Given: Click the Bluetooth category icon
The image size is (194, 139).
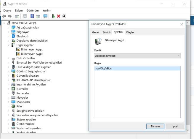Looking at the screenshot, I should (x=13, y=36).
